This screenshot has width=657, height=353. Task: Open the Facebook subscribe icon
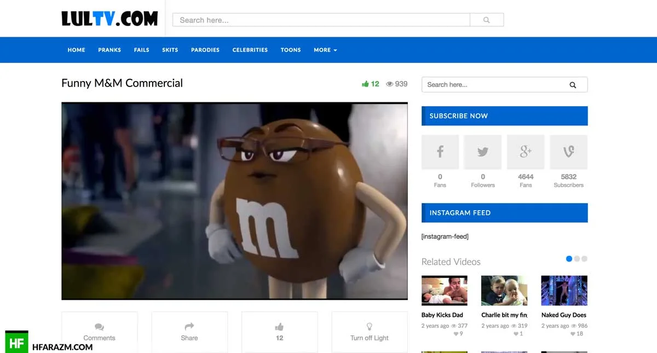point(440,152)
